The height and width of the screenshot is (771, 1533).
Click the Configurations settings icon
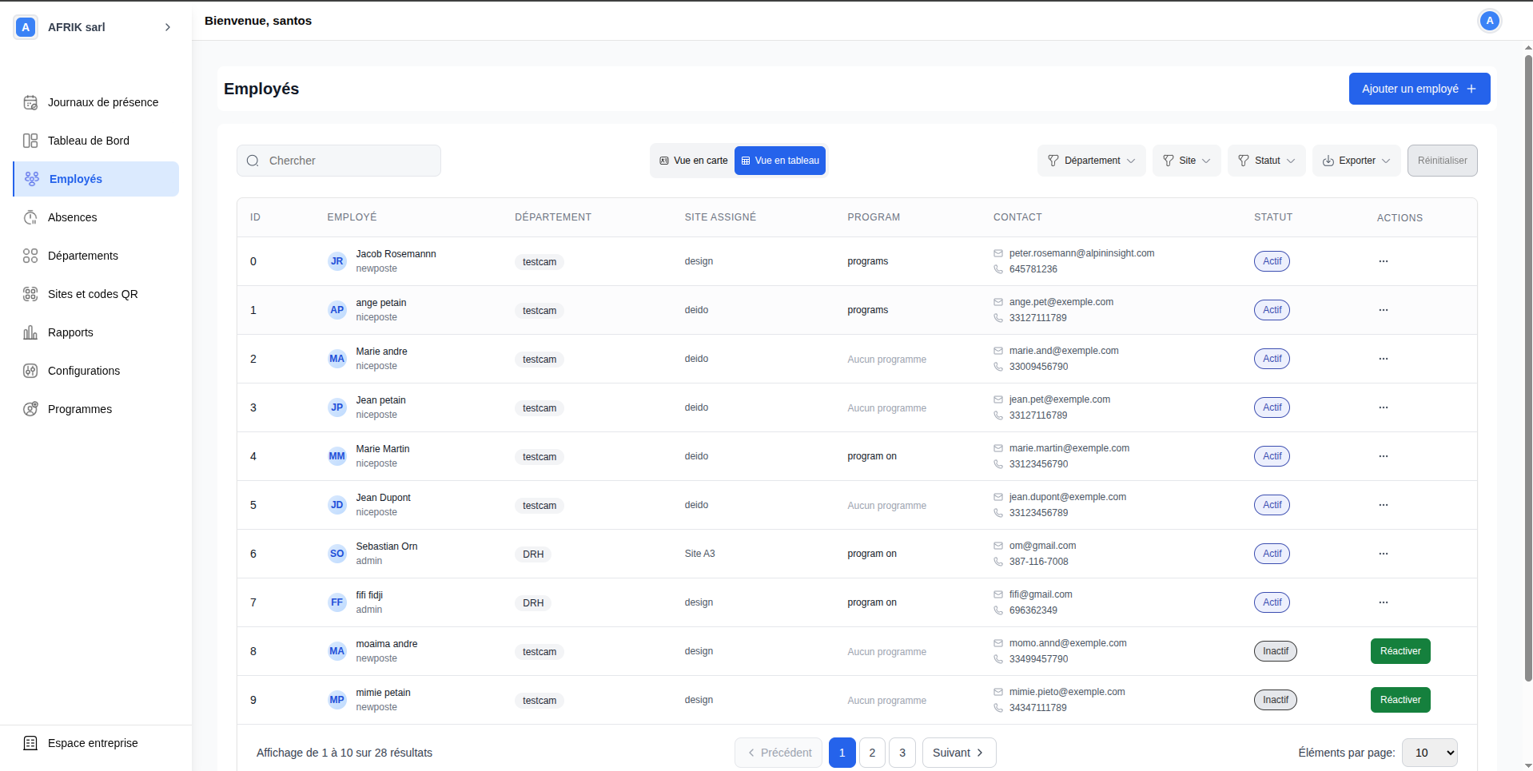[30, 371]
